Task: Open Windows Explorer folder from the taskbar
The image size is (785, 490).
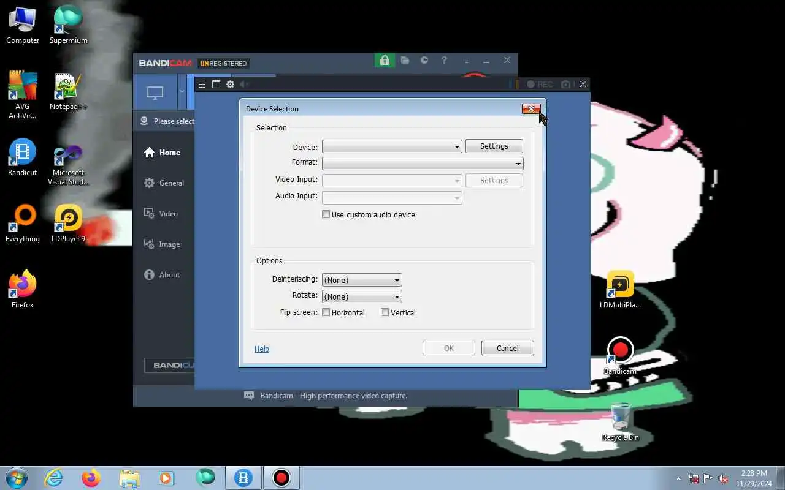Action: pyautogui.click(x=129, y=478)
